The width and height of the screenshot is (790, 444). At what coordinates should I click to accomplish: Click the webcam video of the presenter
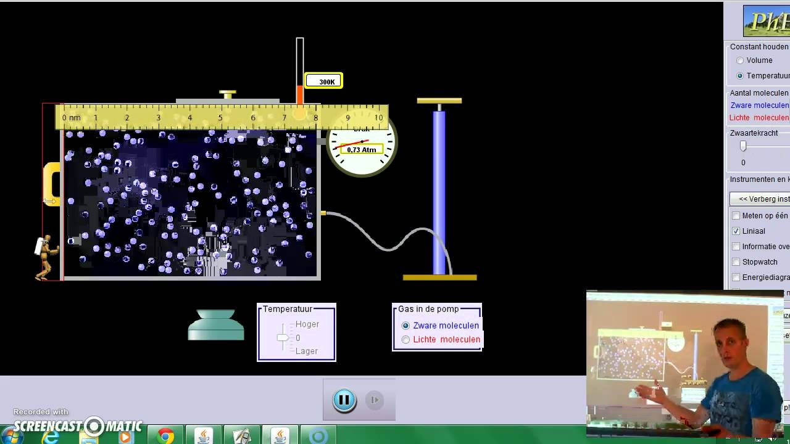(685, 364)
